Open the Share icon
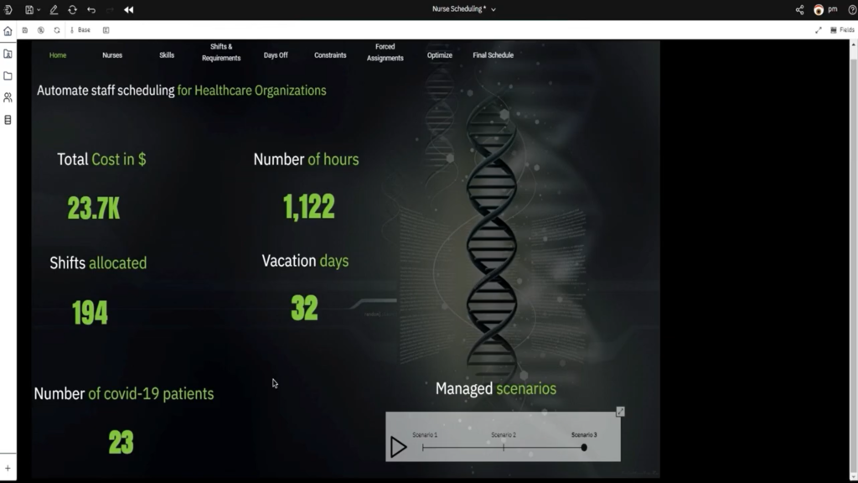Image resolution: width=858 pixels, height=483 pixels. (799, 10)
